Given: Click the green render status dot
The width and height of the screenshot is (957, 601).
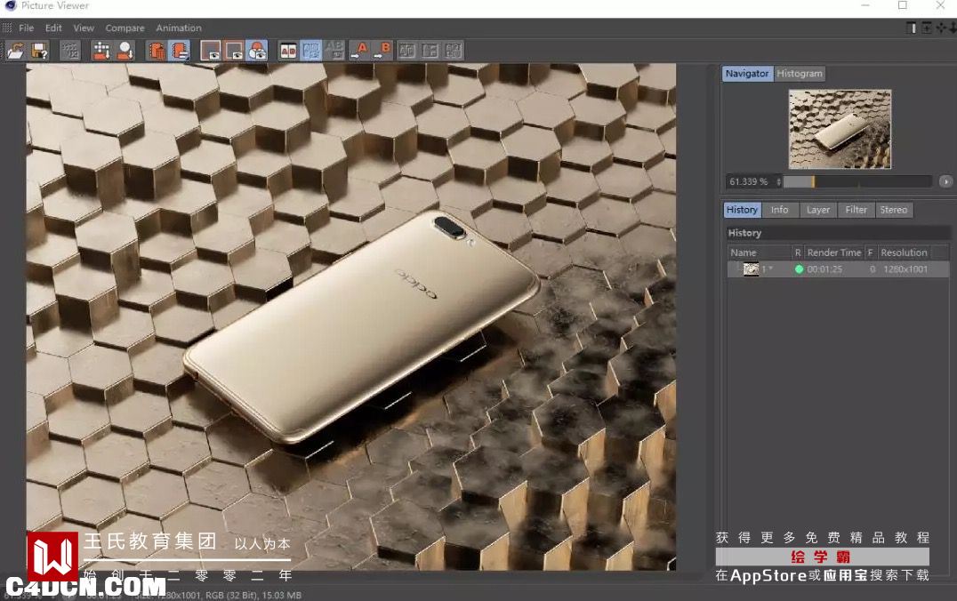Looking at the screenshot, I should 799,269.
